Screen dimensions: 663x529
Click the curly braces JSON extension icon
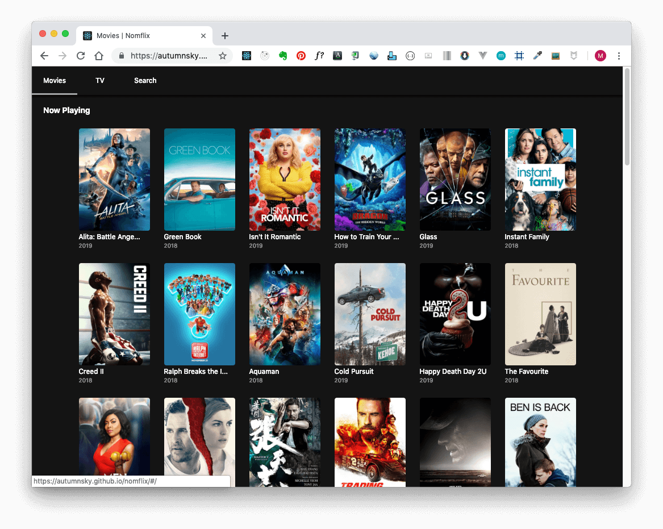click(x=410, y=56)
